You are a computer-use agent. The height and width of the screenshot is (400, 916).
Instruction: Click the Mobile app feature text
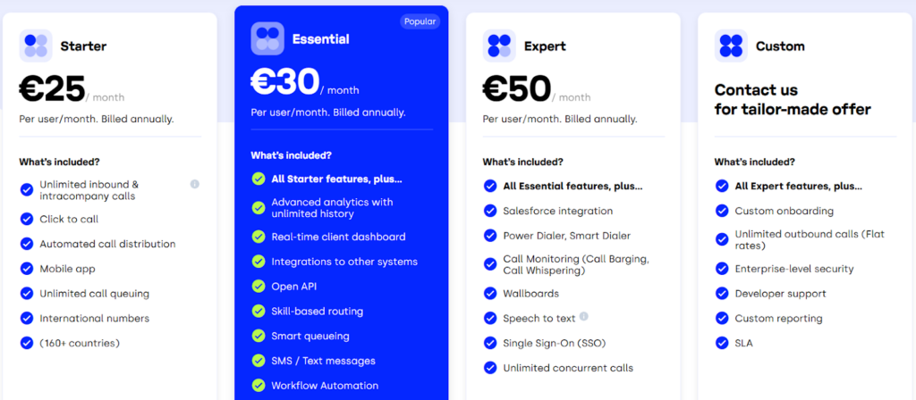point(67,269)
